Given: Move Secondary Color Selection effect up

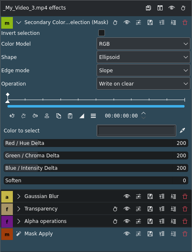Looking at the screenshot, I should (x=162, y=22).
